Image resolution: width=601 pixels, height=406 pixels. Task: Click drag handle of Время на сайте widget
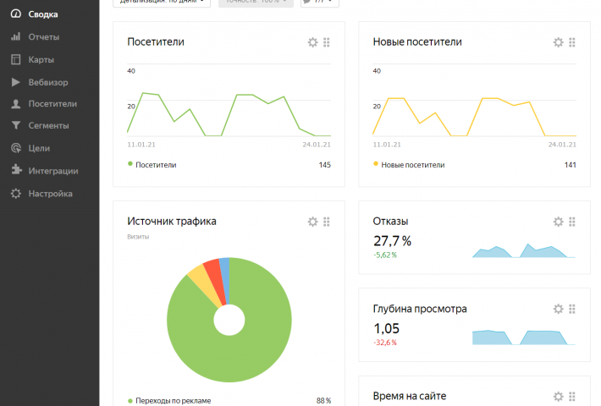[x=572, y=397]
